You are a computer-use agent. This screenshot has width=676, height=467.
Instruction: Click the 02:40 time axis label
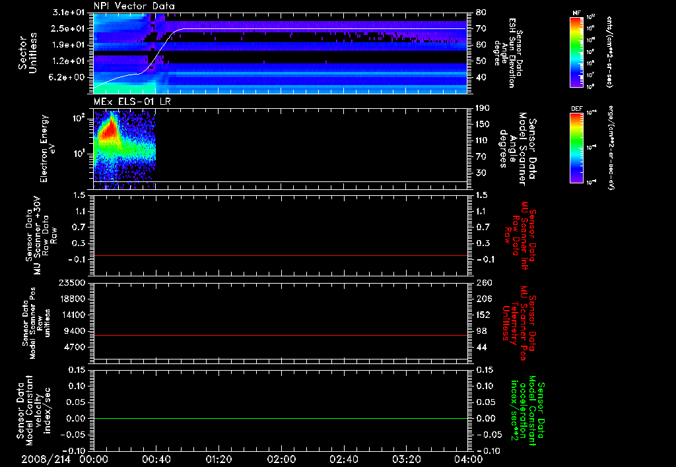pos(343,459)
